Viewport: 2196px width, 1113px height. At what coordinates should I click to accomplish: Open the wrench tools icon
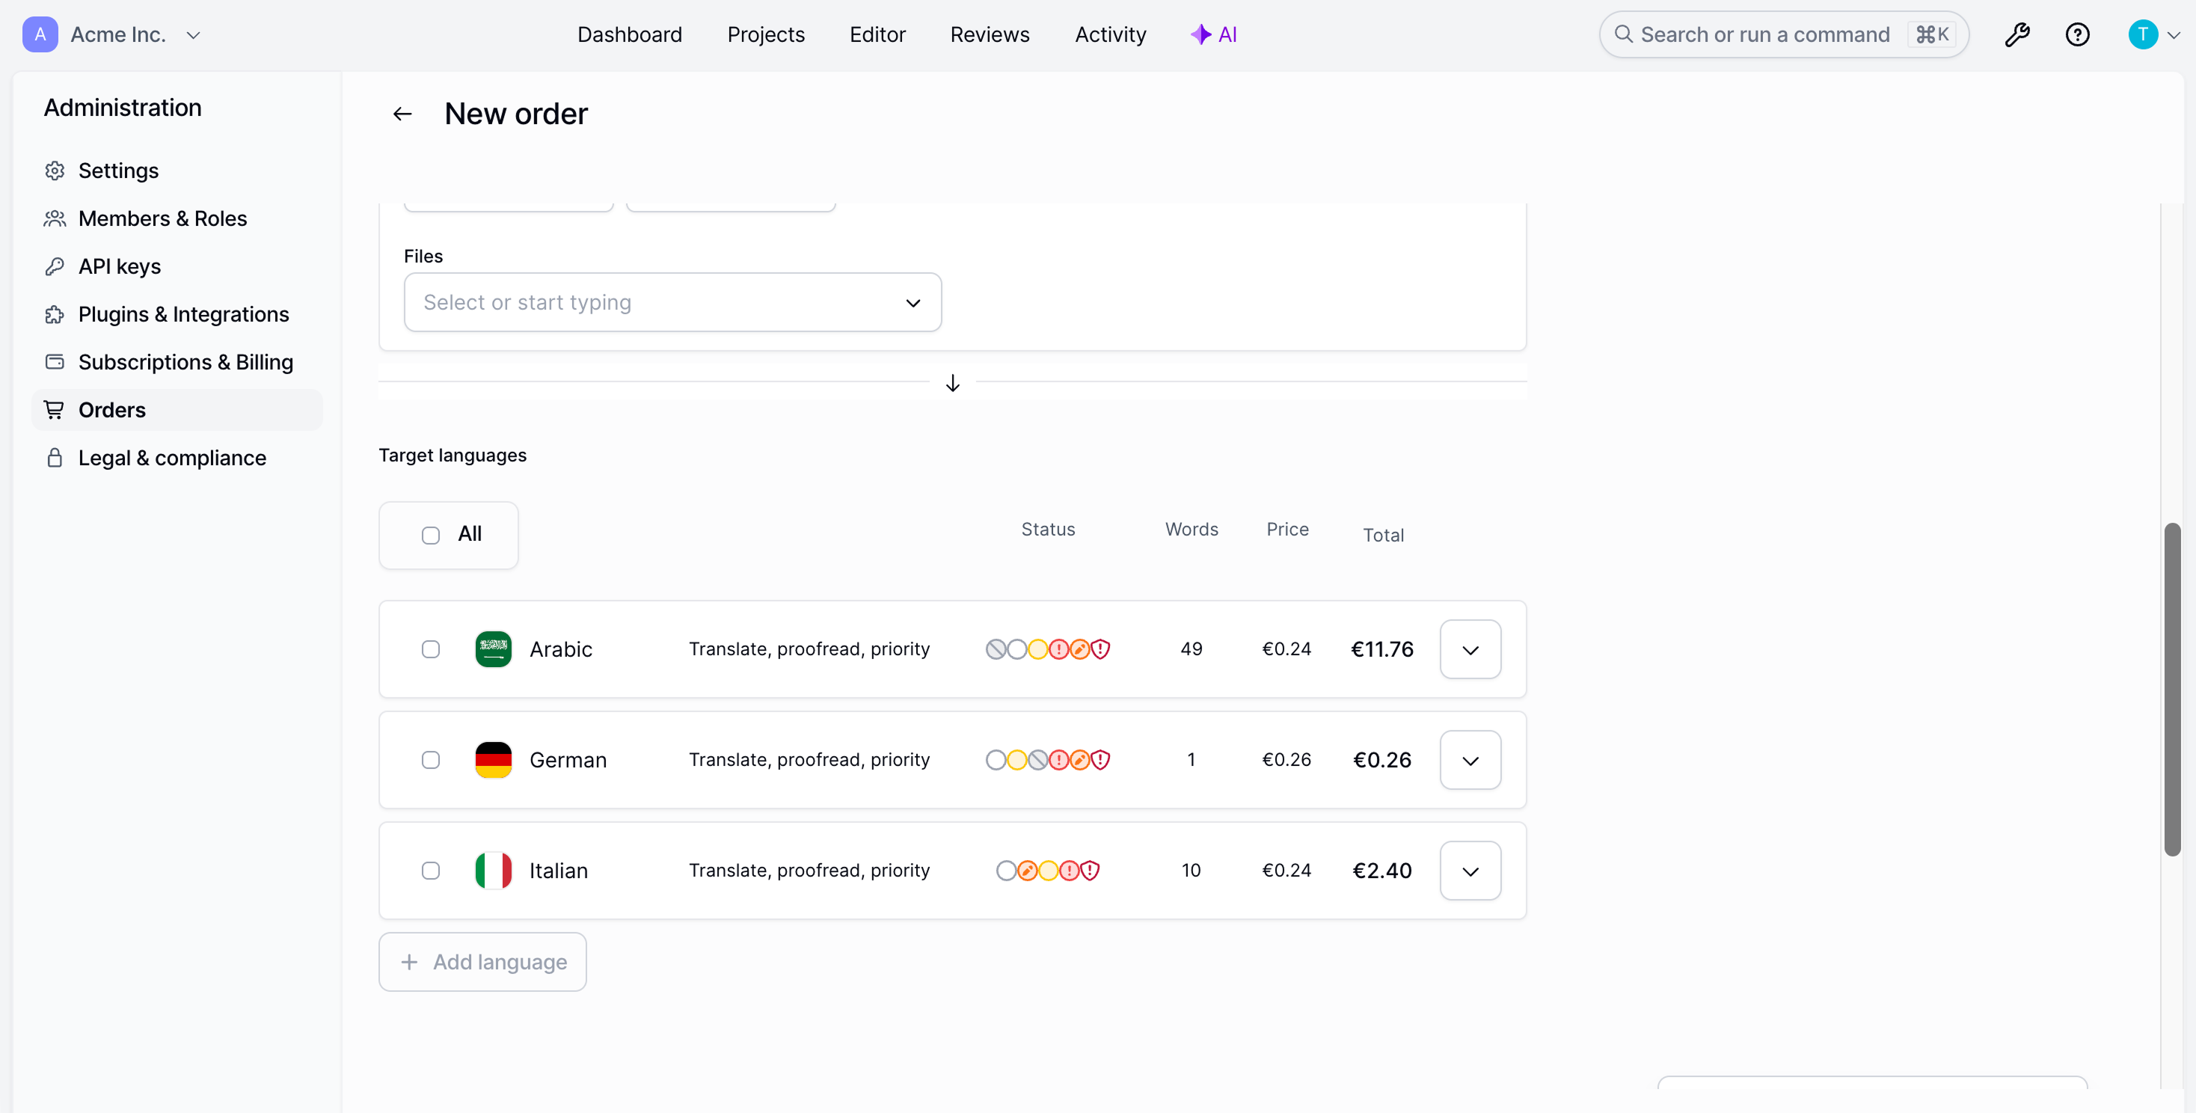point(2017,35)
